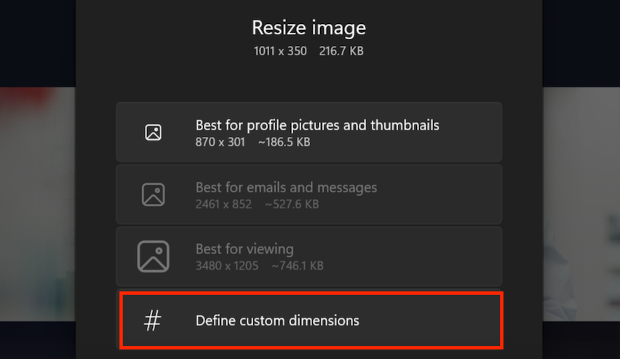The width and height of the screenshot is (620, 359).
Task: Pick the Best for viewing option
Action: [x=245, y=250]
